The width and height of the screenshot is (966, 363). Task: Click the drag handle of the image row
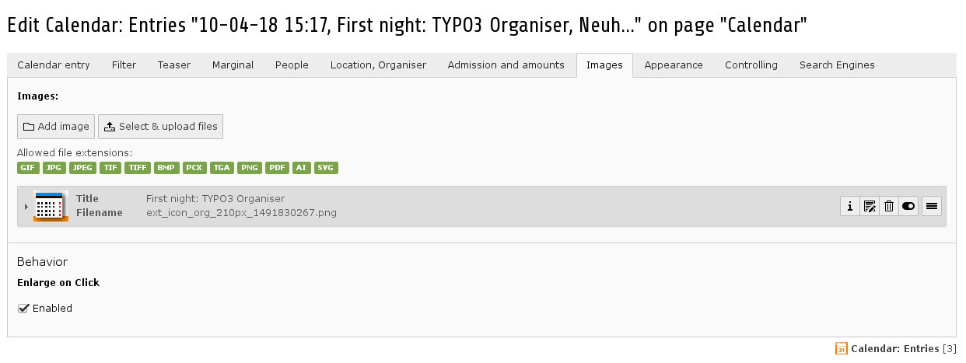point(932,206)
